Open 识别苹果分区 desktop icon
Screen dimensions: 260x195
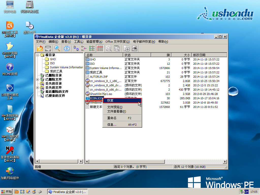(29, 7)
